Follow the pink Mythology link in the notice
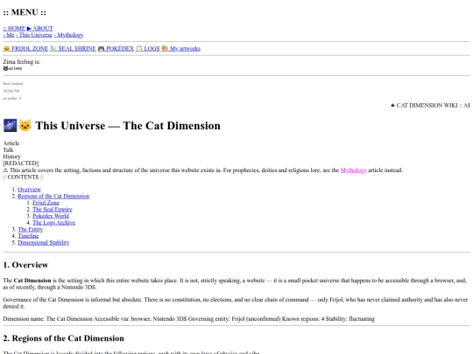 (x=354, y=170)
